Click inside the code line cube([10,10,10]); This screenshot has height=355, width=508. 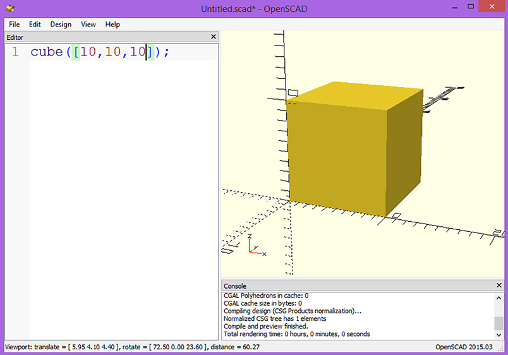(100, 52)
